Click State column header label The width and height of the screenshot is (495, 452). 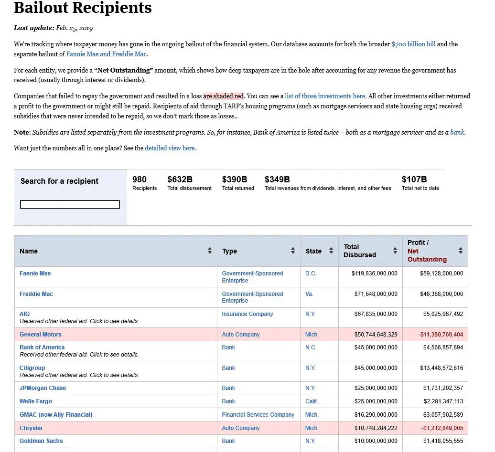click(x=313, y=252)
